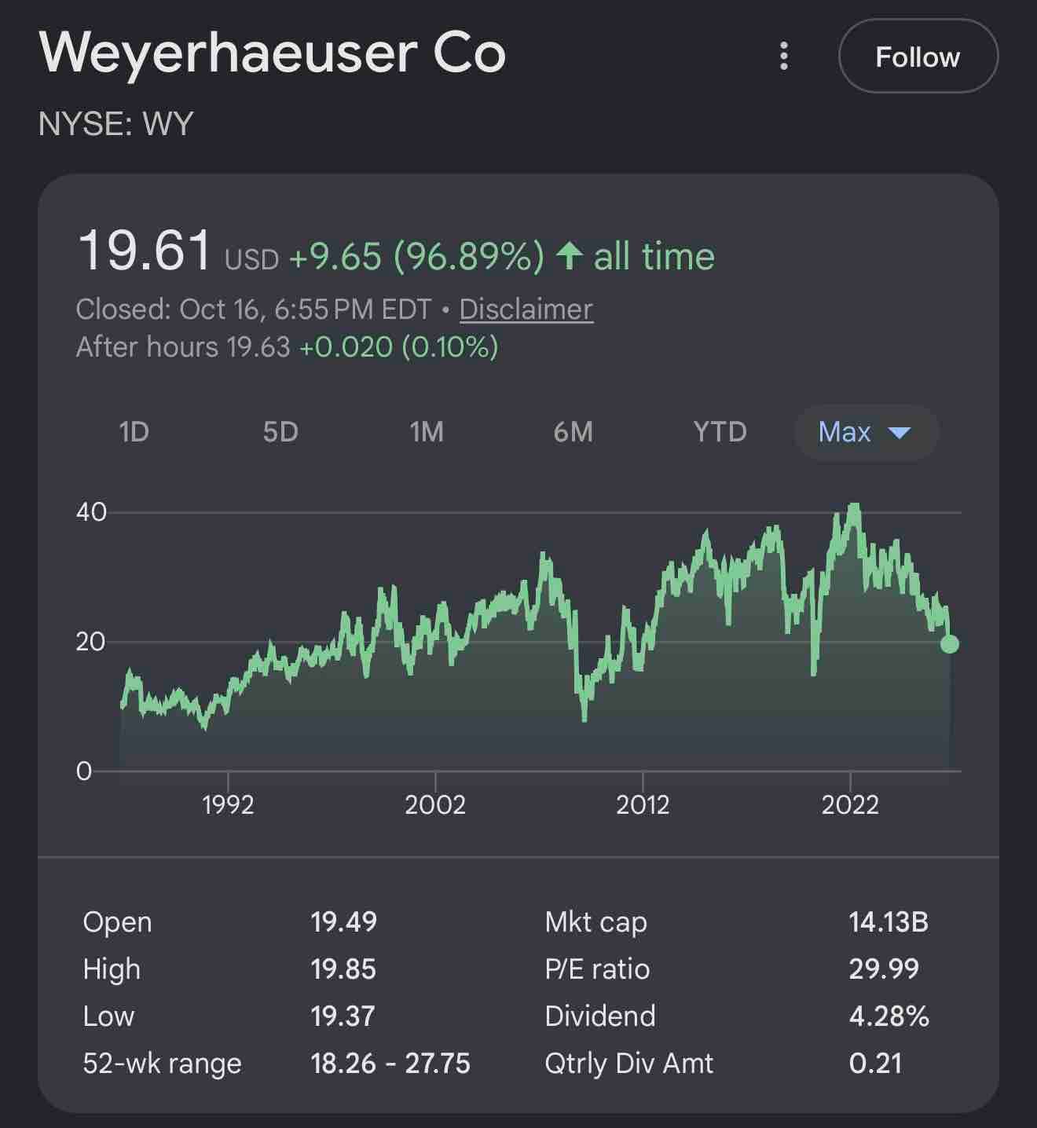1037x1128 pixels.
Task: Click the 1992 label on time axis
Action: click(x=228, y=804)
